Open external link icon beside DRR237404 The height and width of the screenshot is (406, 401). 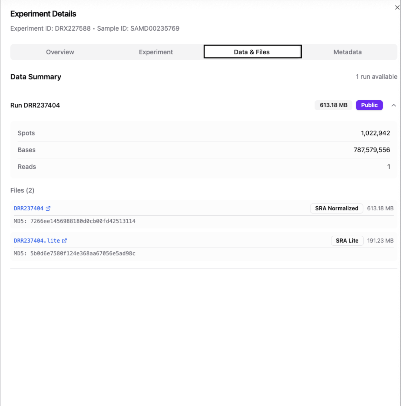[48, 209]
